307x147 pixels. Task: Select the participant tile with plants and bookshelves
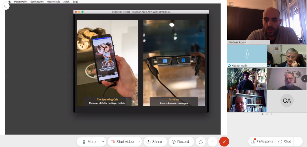247,79
